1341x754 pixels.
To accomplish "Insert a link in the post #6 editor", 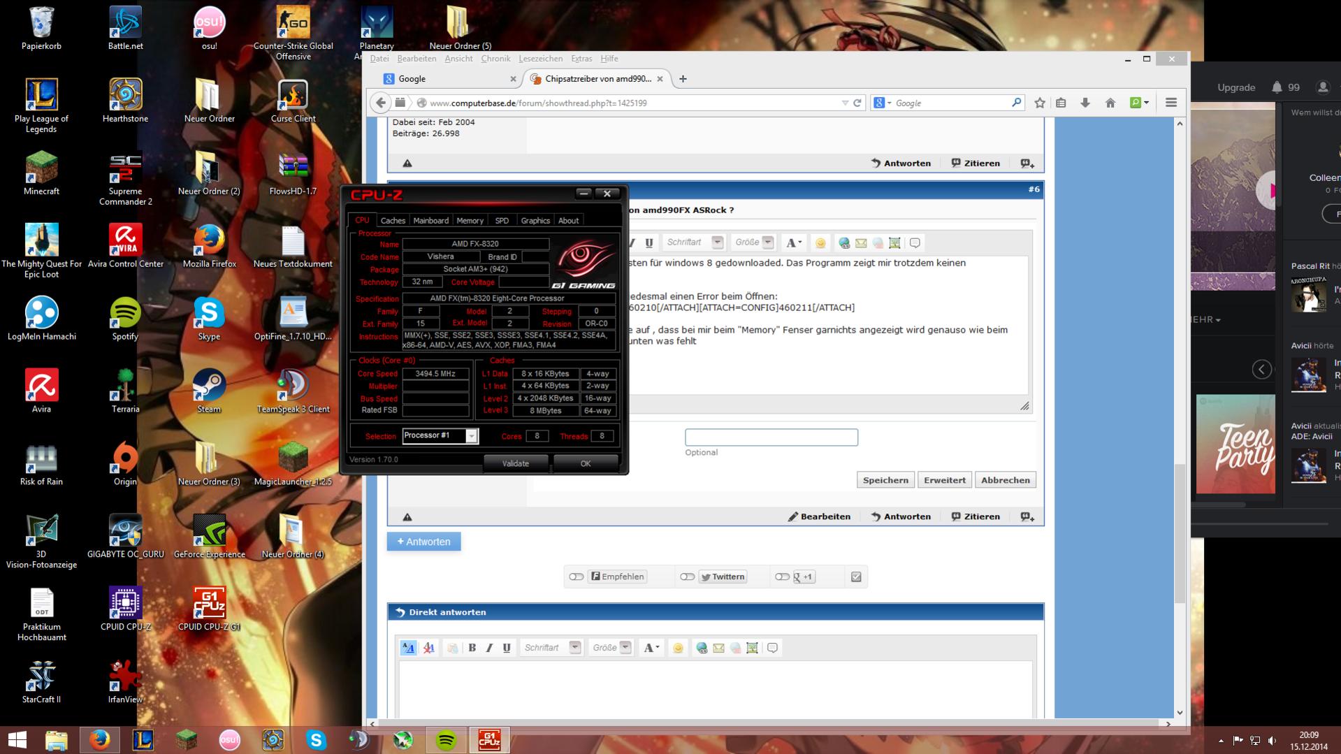I will tap(844, 242).
